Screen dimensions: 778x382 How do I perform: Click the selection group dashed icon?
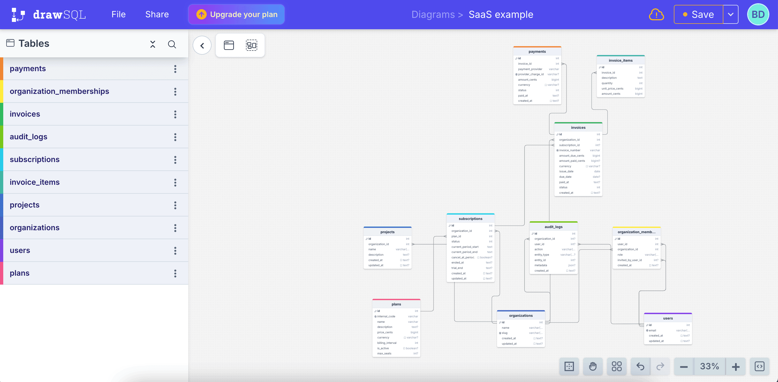tap(251, 45)
